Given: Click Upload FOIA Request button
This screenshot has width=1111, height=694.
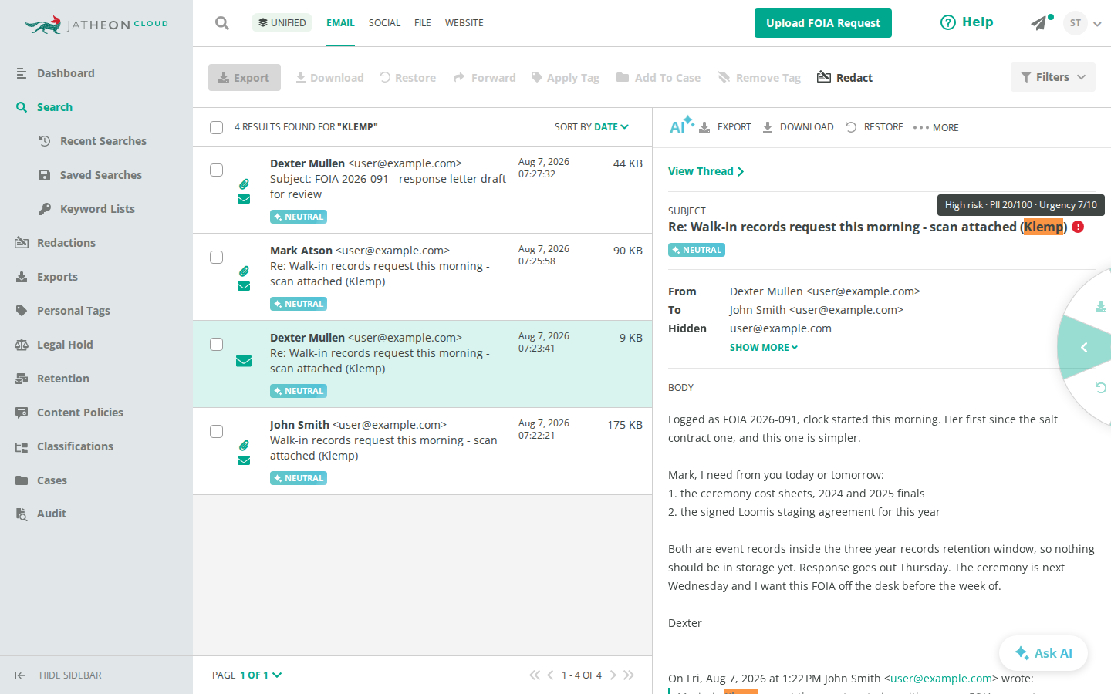Looking at the screenshot, I should click(823, 23).
